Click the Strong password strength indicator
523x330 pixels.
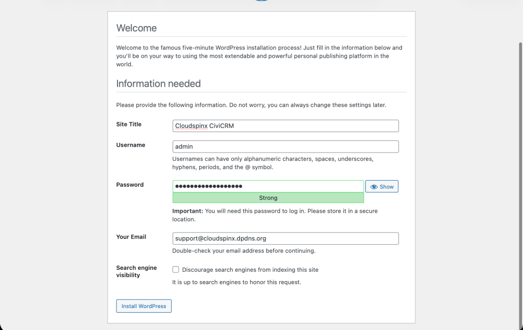[268, 198]
